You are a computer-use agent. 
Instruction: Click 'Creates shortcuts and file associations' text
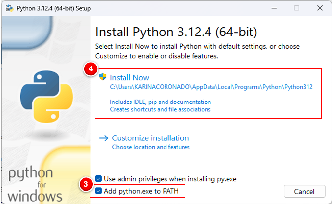[x=160, y=109]
